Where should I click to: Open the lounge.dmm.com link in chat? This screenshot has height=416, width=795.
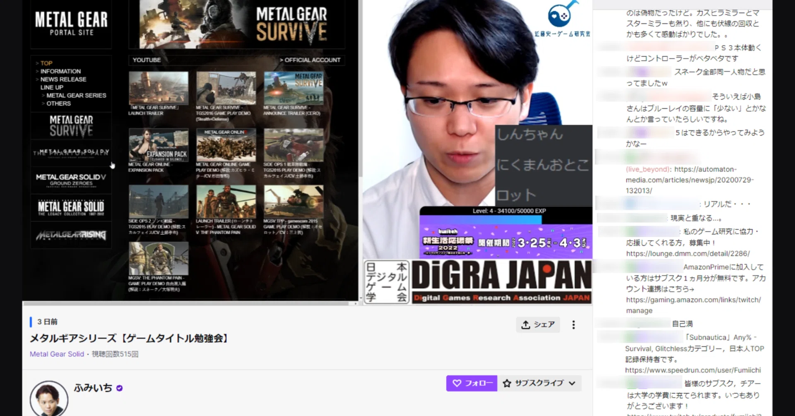[688, 253]
